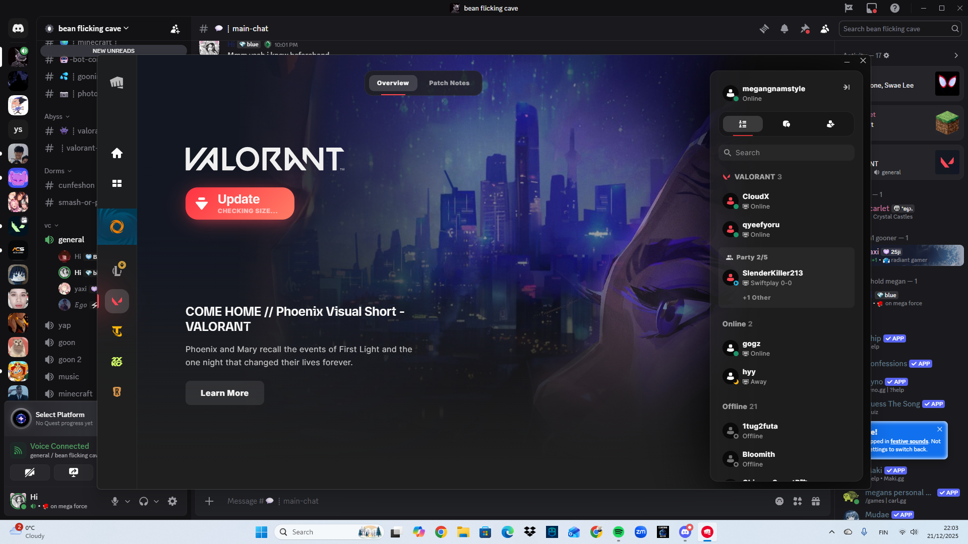Image resolution: width=968 pixels, height=544 pixels.
Task: Select the Valorant game icon in sidebar
Action: click(117, 301)
